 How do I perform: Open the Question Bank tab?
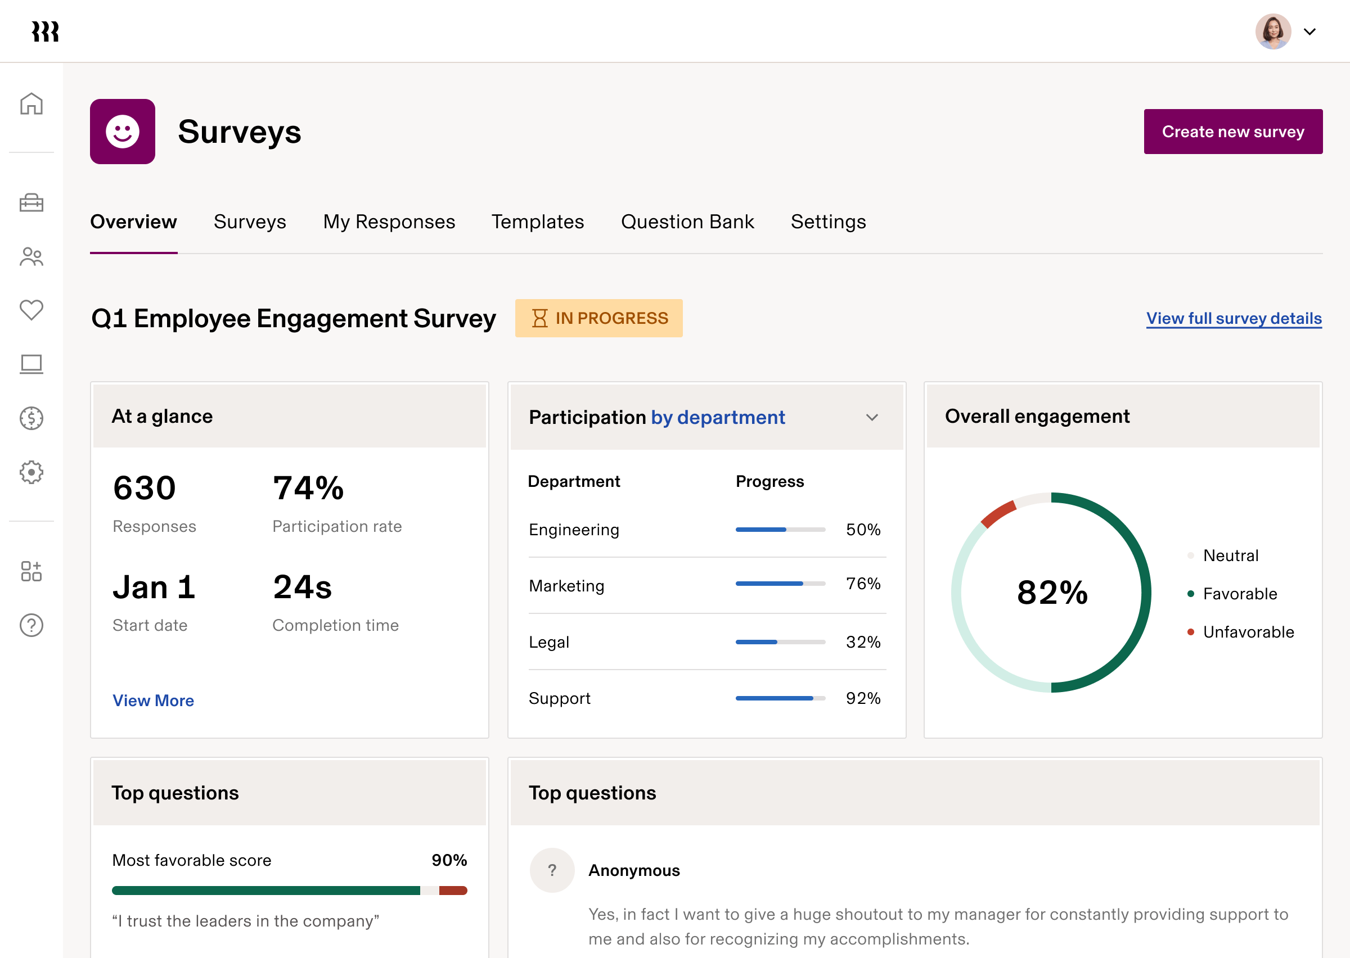[x=687, y=222]
